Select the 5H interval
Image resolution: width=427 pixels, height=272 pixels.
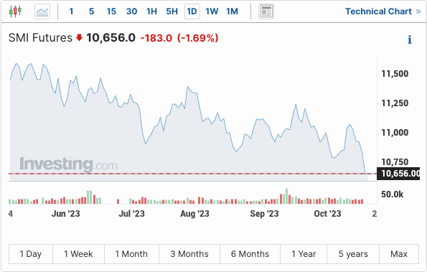click(172, 11)
